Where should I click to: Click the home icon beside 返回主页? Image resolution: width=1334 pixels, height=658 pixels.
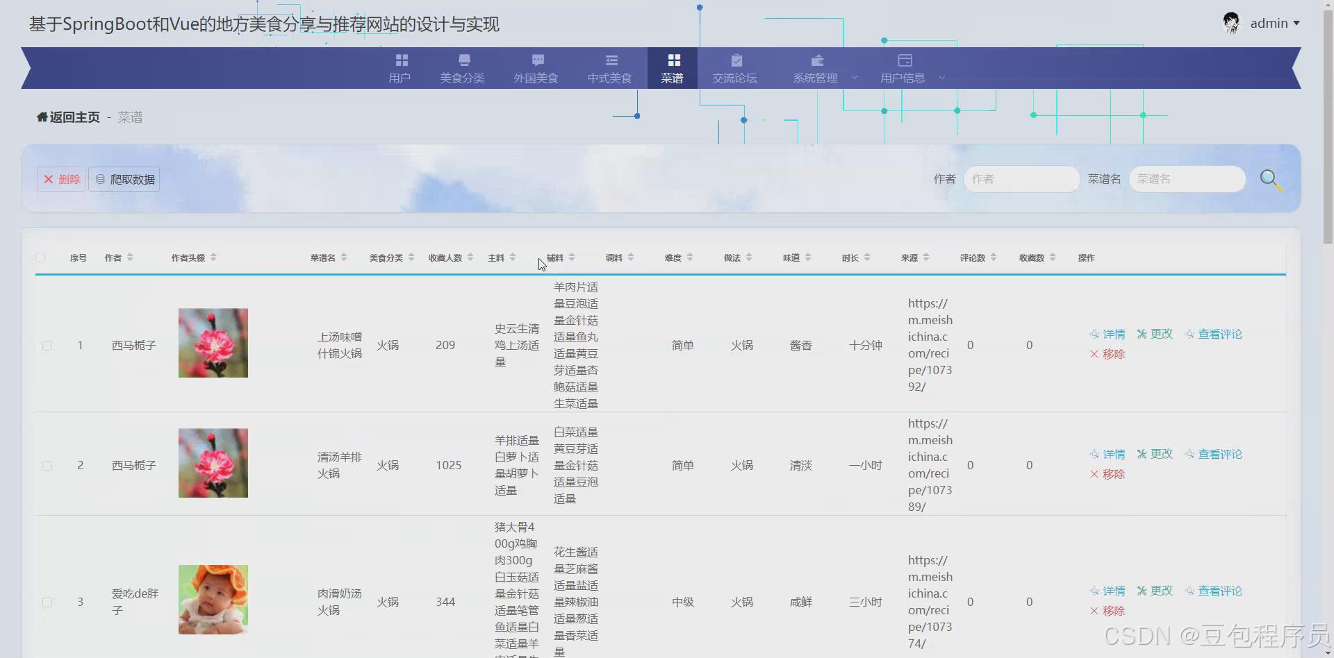(x=42, y=117)
